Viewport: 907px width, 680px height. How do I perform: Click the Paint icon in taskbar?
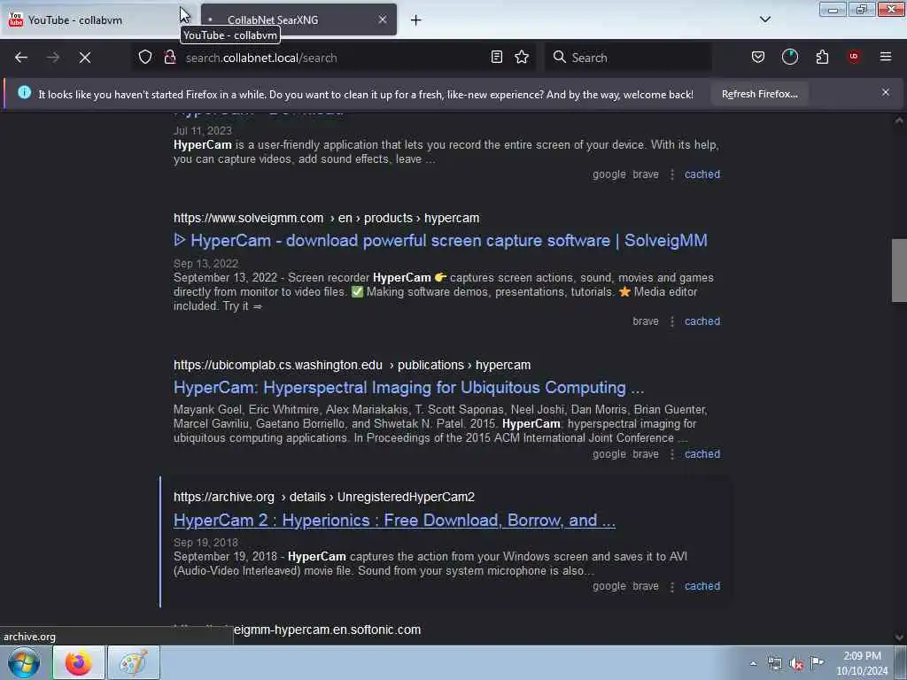[133, 662]
